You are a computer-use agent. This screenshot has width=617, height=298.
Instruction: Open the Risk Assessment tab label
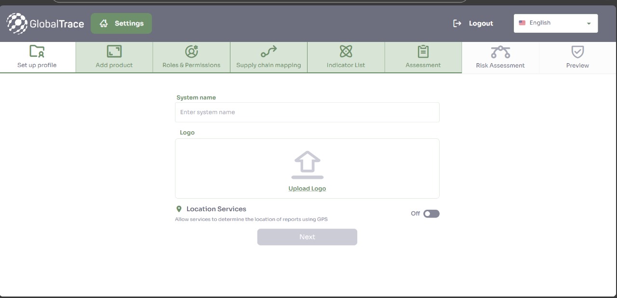[x=500, y=66]
